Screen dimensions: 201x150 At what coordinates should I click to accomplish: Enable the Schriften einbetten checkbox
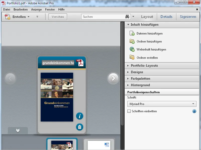tap(129, 111)
